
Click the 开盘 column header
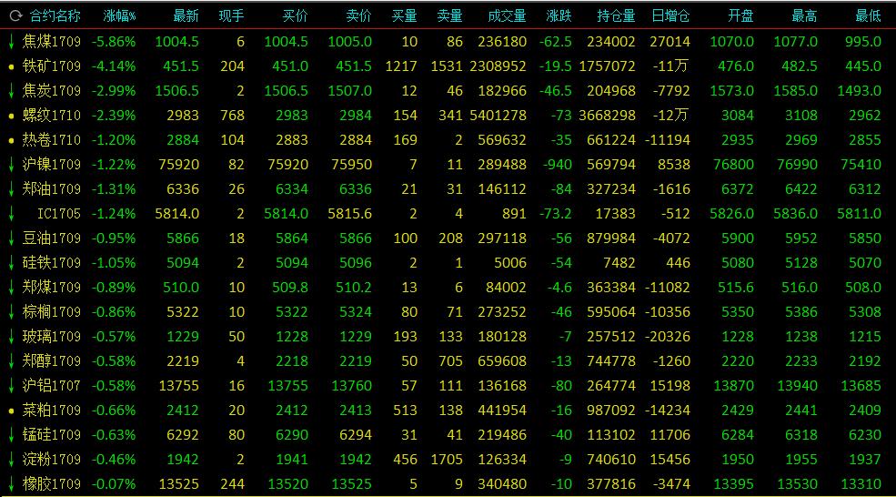click(740, 16)
